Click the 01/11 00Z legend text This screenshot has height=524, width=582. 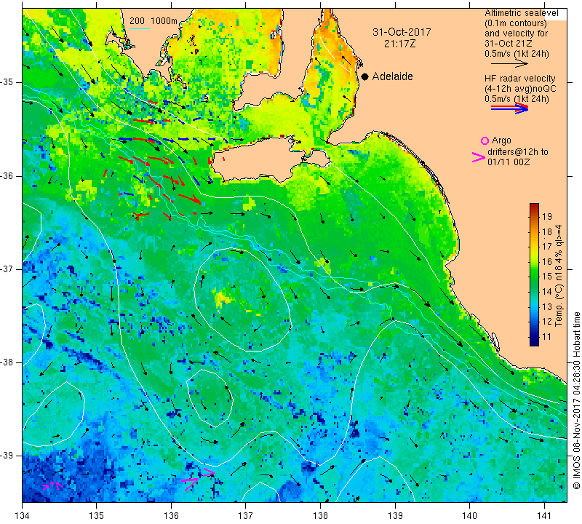pos(509,162)
